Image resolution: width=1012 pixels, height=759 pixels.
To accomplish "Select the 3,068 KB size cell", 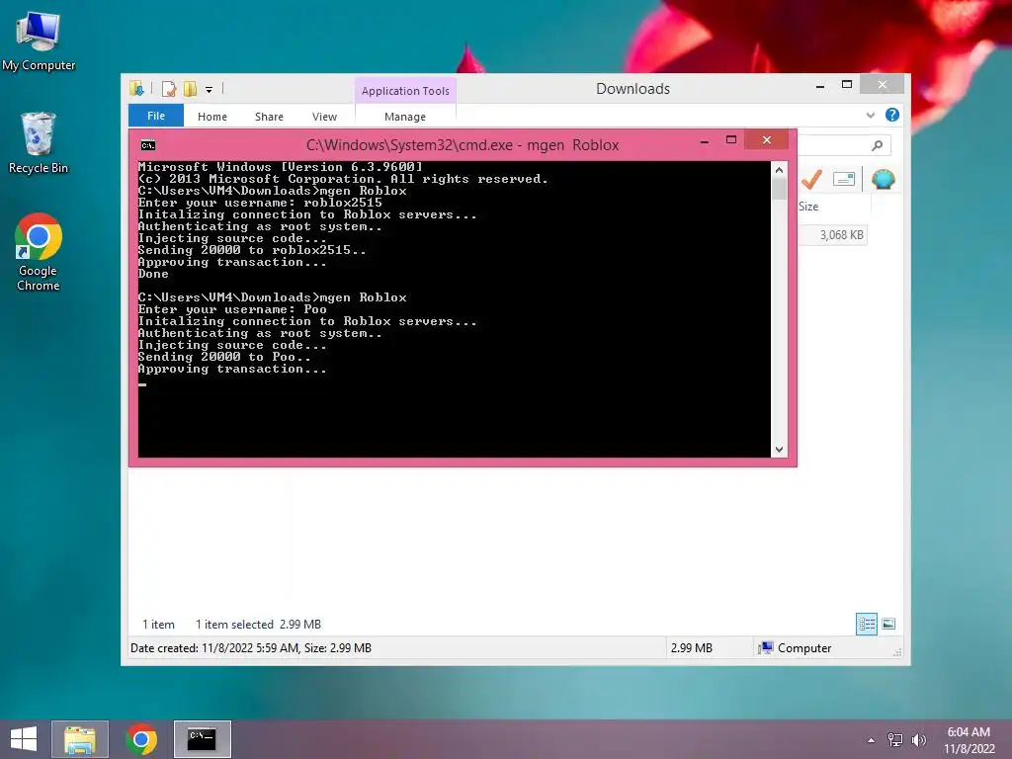I will tap(832, 235).
